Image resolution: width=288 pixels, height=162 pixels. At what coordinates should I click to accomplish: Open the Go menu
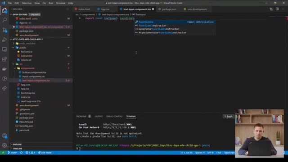point(44,3)
